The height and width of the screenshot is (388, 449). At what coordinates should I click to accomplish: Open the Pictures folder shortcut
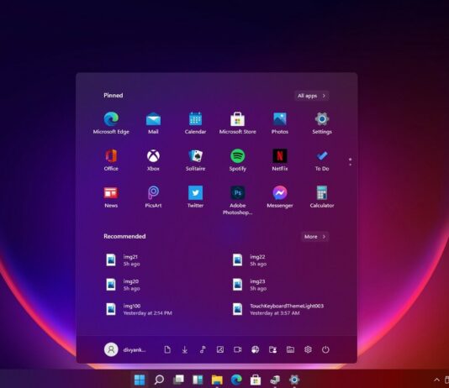[x=220, y=349]
